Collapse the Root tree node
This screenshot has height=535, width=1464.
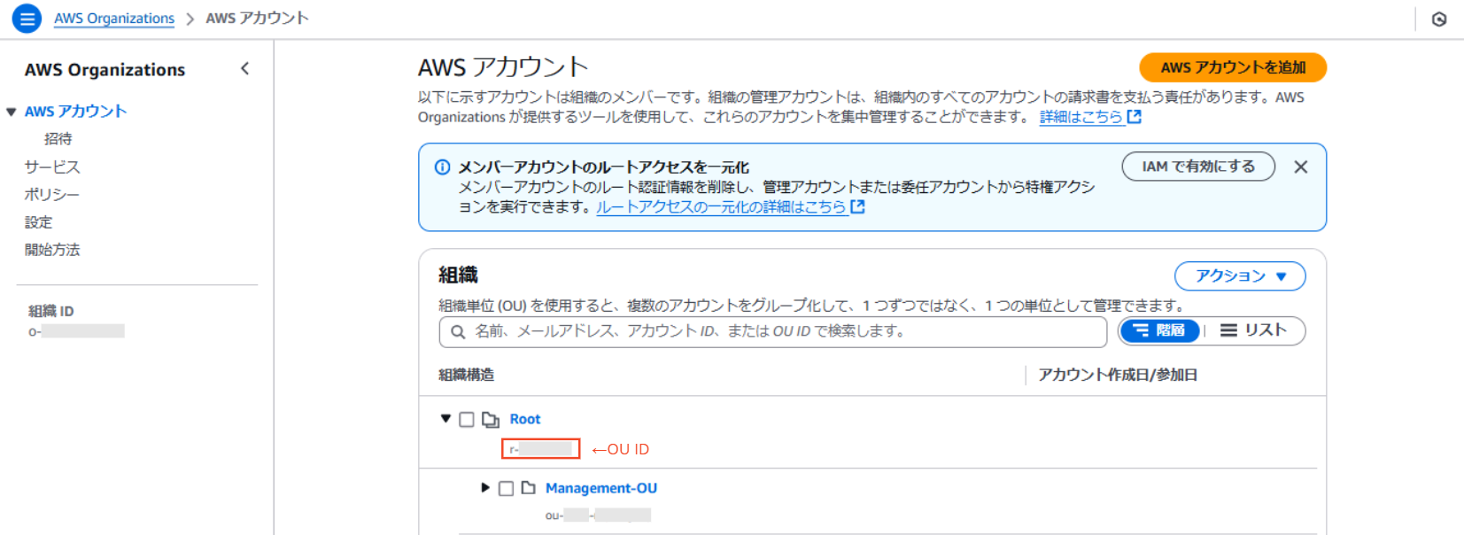coord(445,419)
